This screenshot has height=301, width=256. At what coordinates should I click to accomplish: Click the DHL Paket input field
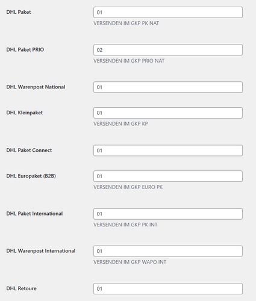tap(168, 13)
